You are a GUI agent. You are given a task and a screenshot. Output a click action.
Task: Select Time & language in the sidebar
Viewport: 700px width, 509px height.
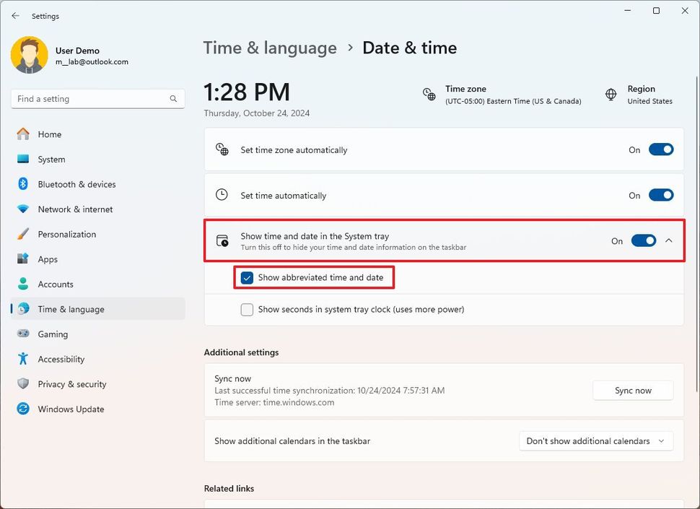[x=70, y=308]
